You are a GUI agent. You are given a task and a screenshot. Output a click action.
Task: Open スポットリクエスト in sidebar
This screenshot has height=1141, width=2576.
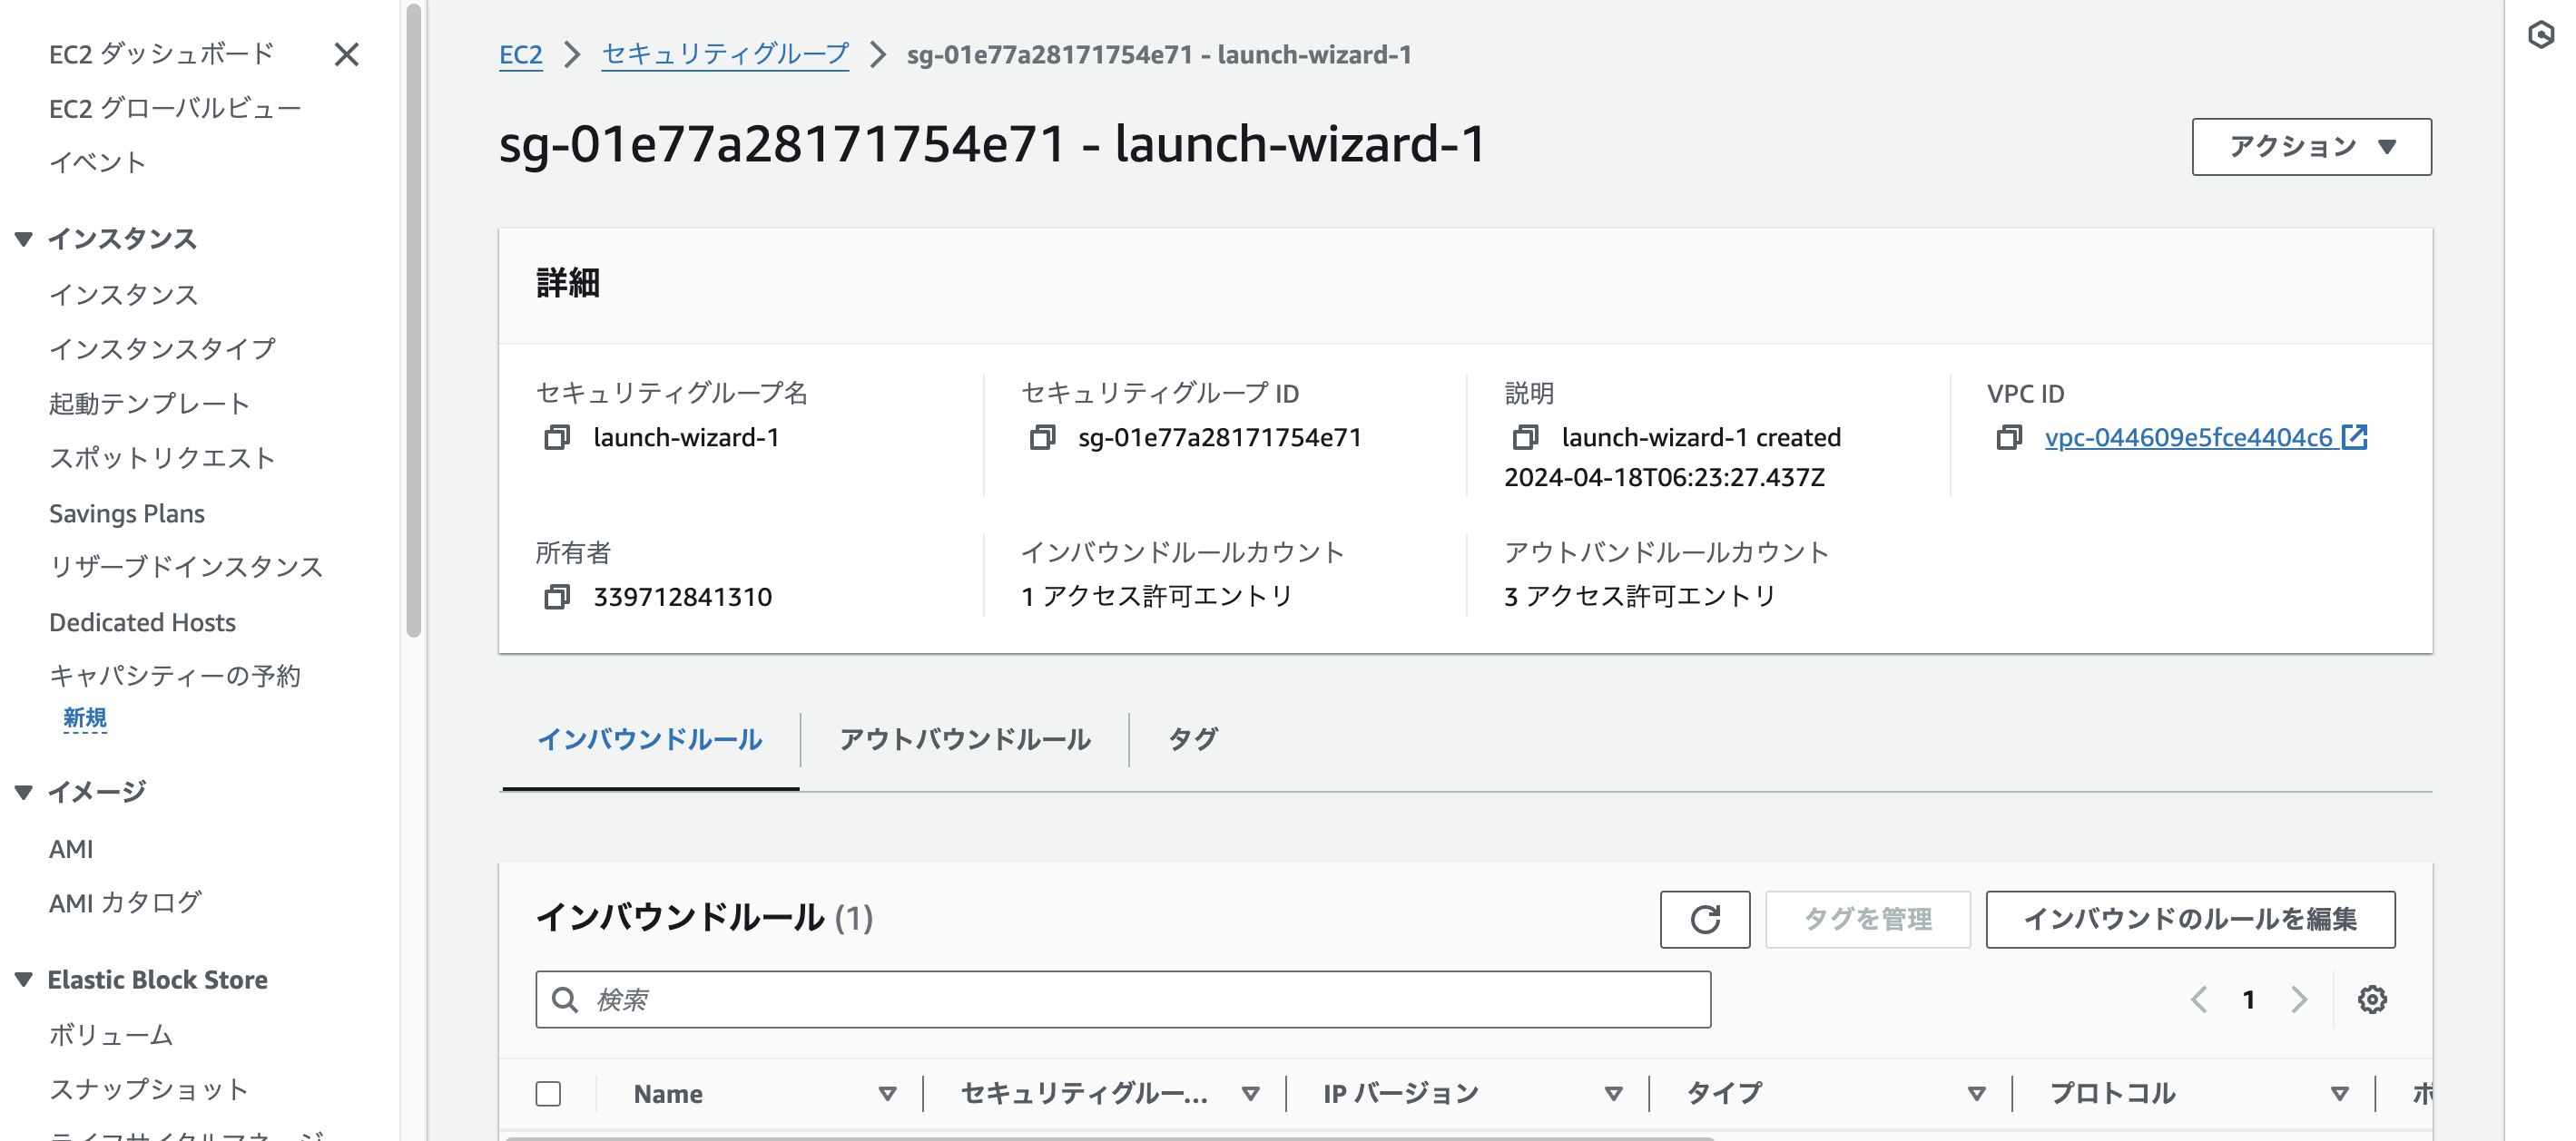click(x=162, y=458)
